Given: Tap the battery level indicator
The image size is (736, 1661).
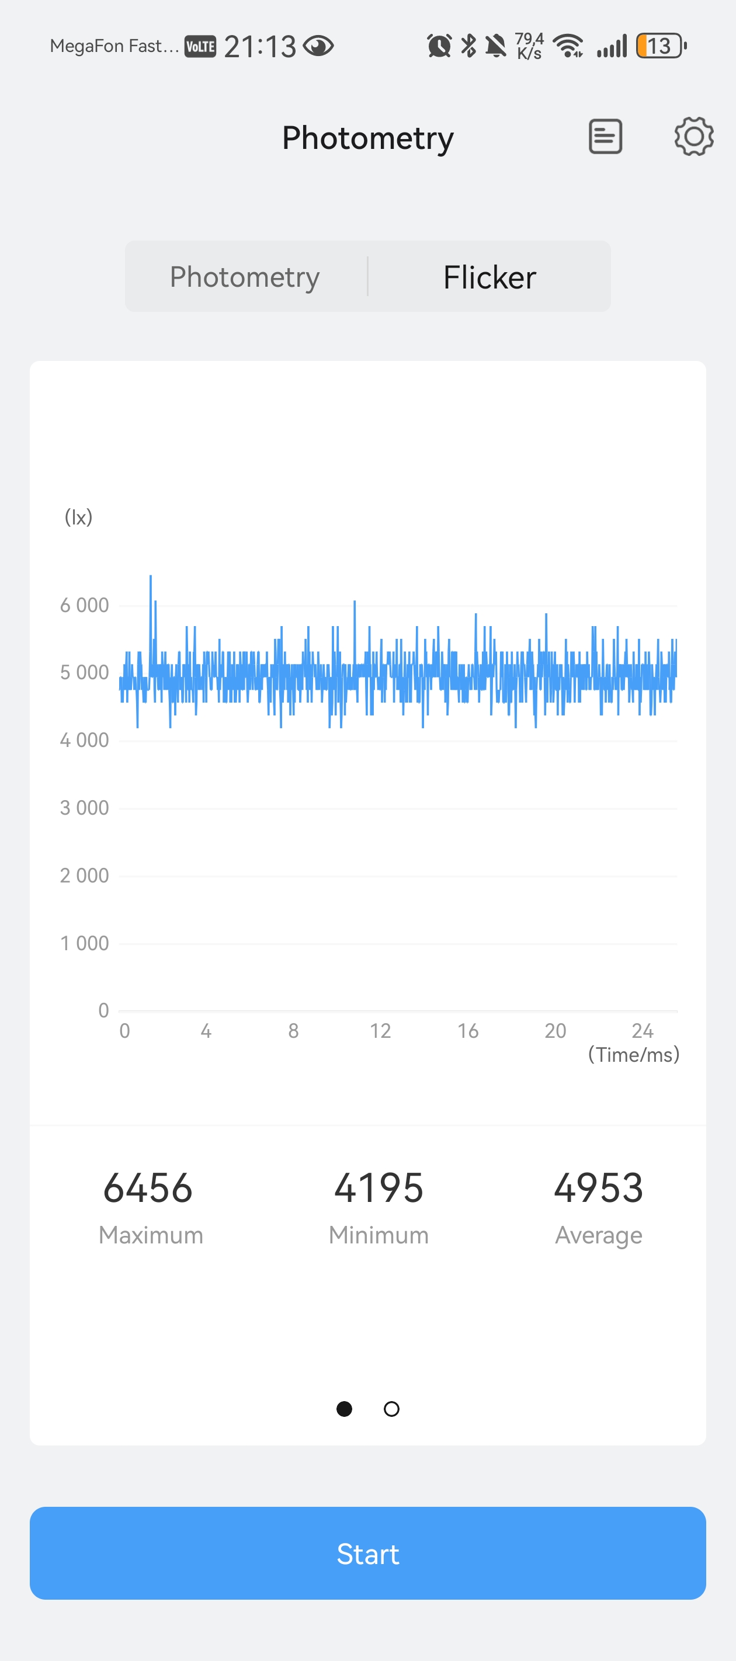Looking at the screenshot, I should point(661,46).
